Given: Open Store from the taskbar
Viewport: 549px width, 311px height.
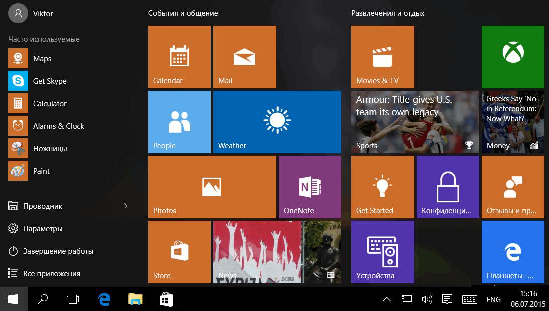Looking at the screenshot, I should click(x=166, y=299).
